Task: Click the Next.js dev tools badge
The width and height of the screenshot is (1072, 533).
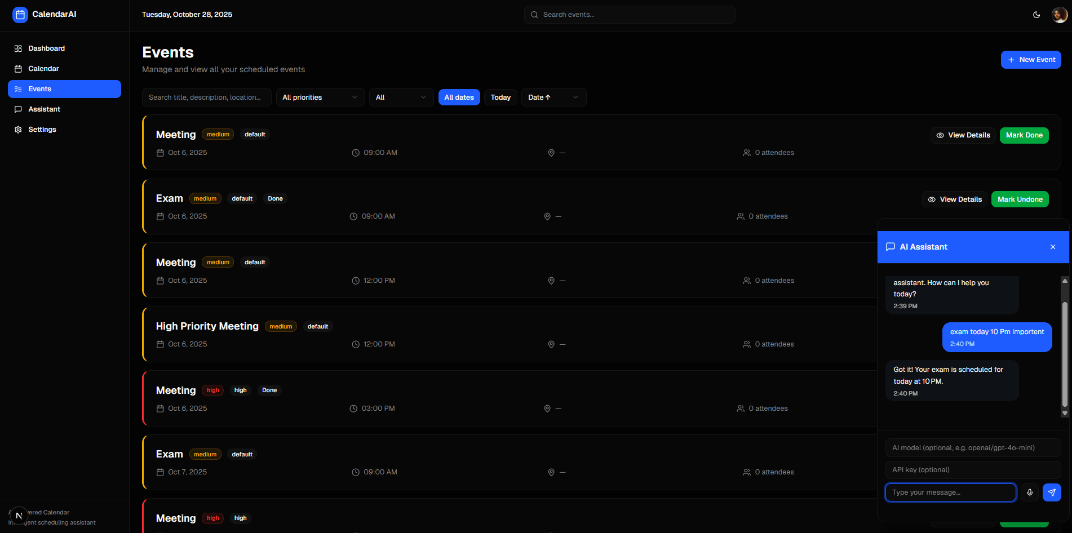Action: [19, 516]
